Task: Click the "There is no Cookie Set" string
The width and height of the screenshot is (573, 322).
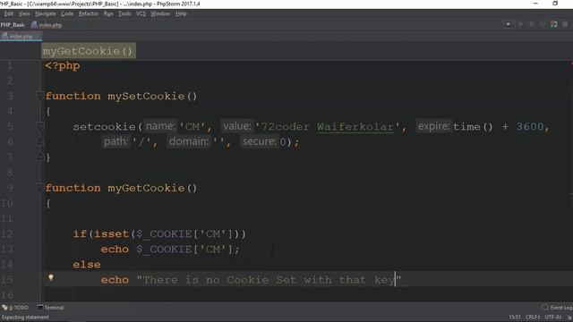Action: (269, 280)
